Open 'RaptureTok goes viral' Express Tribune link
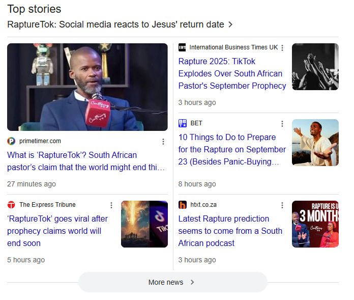Screen dimensions: 354x300 (x=57, y=231)
